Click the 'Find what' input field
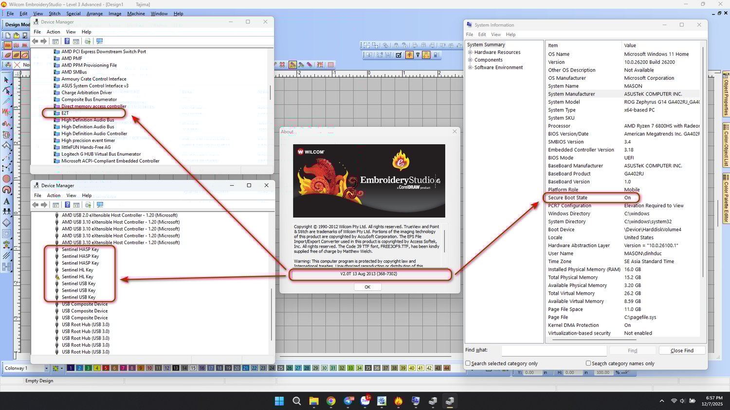Viewport: 730px width, 410px height. click(554, 350)
